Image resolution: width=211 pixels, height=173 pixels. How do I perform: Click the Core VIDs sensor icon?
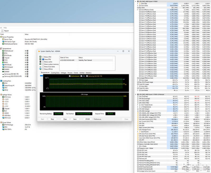tap(140, 3)
